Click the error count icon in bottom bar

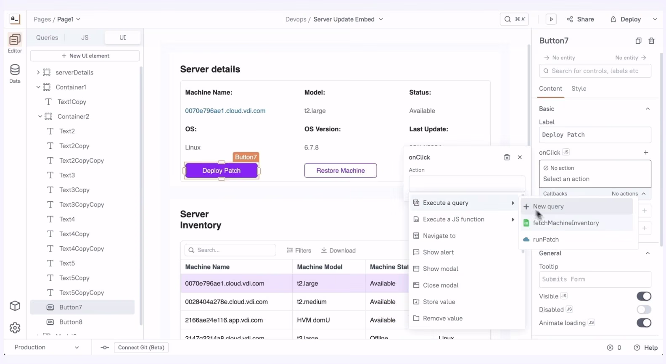[x=610, y=348]
